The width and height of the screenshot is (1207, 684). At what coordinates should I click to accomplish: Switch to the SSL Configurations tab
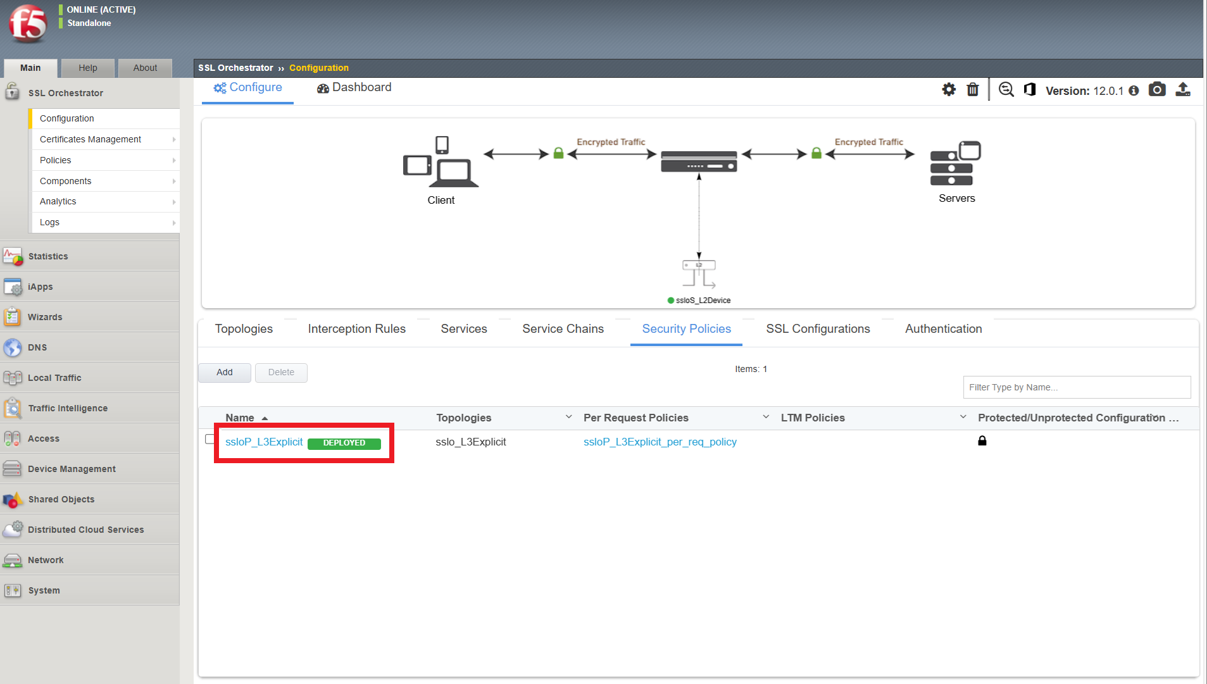pyautogui.click(x=818, y=329)
